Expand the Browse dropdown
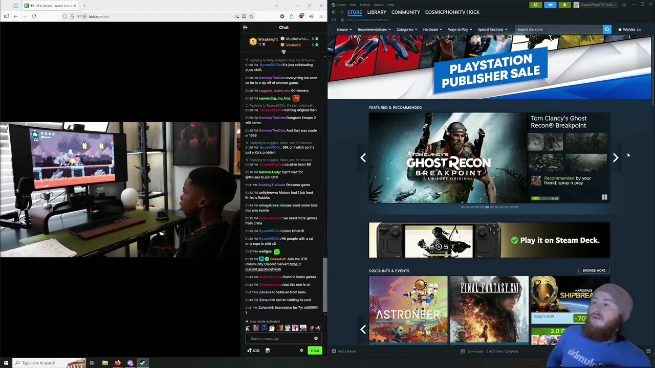This screenshot has width=655, height=368. tap(344, 29)
